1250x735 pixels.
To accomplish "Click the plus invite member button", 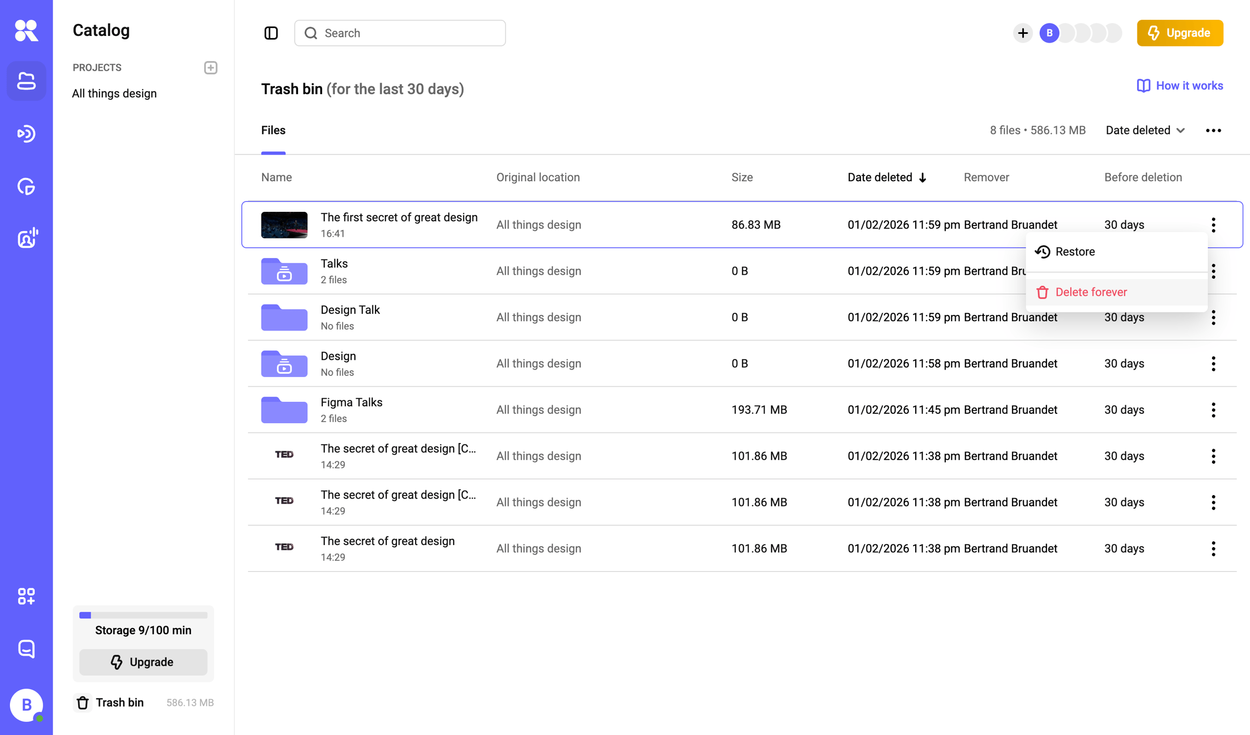I will click(1022, 33).
